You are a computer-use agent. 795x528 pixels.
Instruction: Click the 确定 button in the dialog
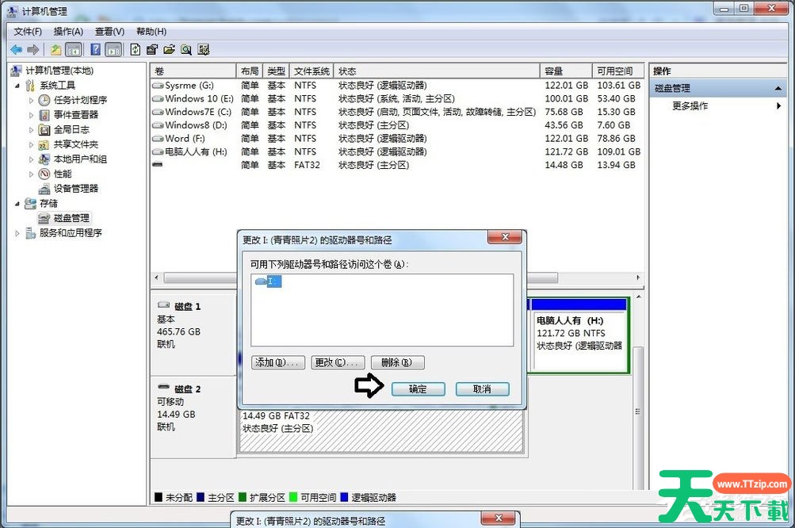click(x=418, y=389)
